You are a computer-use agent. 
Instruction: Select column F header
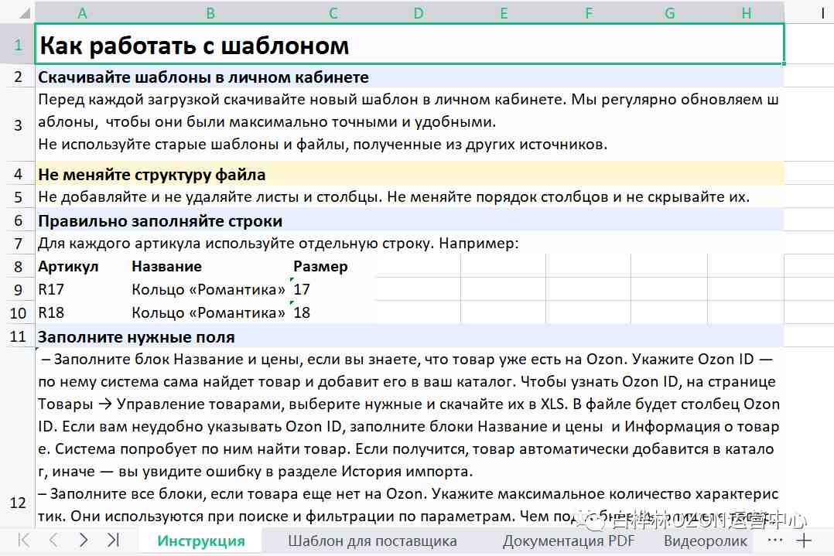589,12
